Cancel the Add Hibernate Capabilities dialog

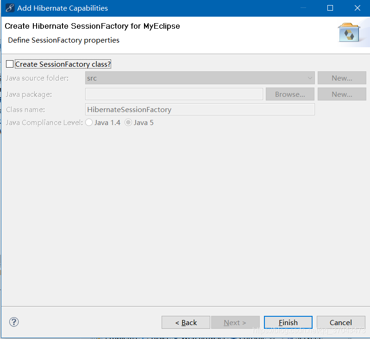tap(341, 322)
